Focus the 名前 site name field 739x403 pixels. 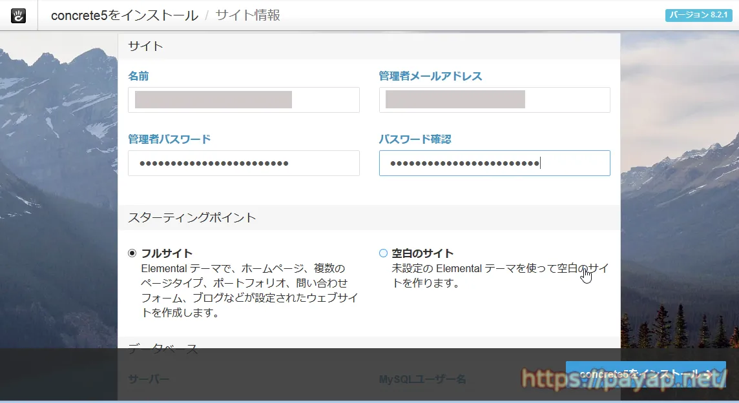(x=244, y=100)
